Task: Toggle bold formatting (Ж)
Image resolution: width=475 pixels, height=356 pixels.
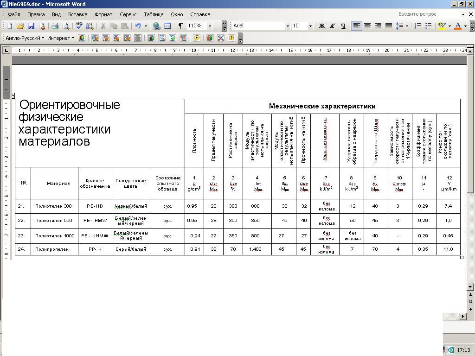Action: pos(321,26)
